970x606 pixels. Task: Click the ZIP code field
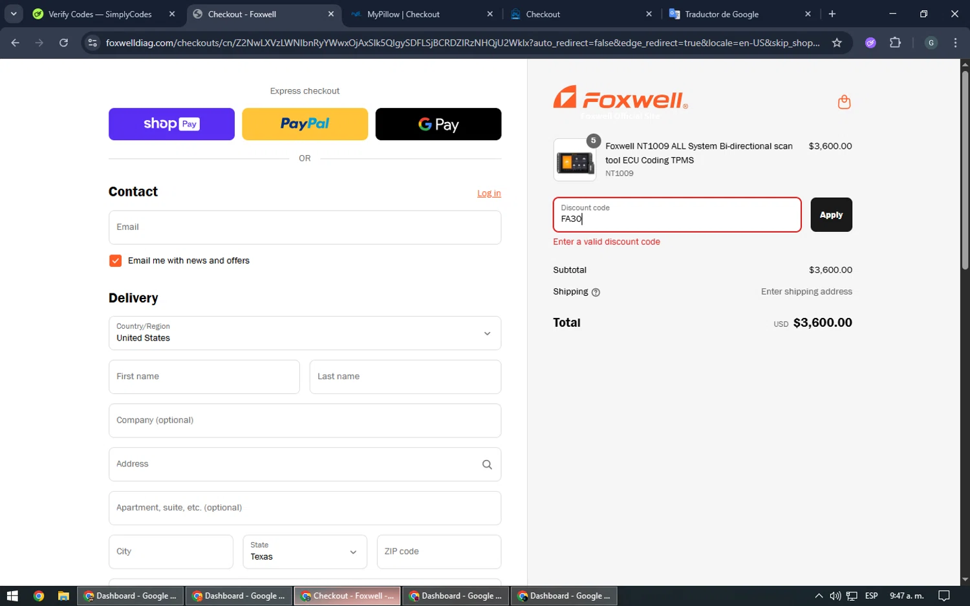click(439, 552)
